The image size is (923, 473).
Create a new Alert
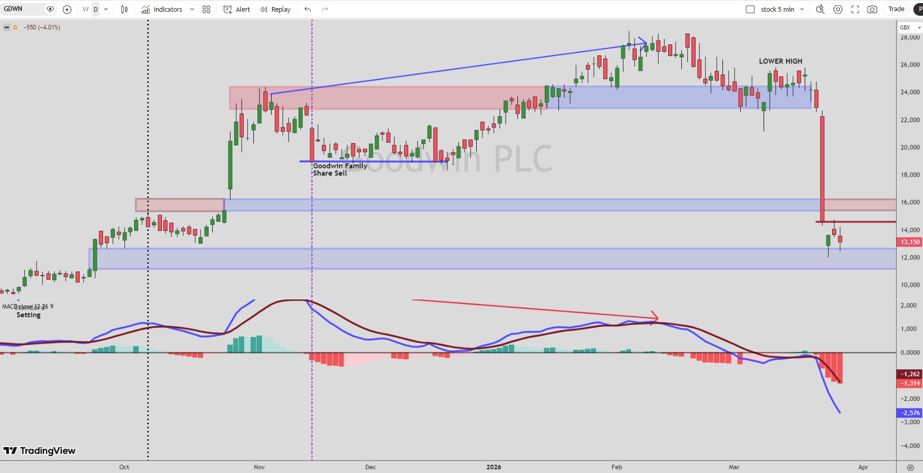[x=237, y=9]
